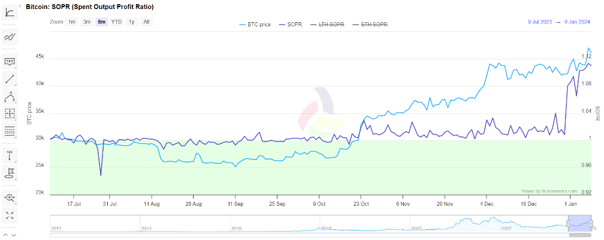Enable the LTH SOPR legend series
The height and width of the screenshot is (240, 604).
click(326, 25)
